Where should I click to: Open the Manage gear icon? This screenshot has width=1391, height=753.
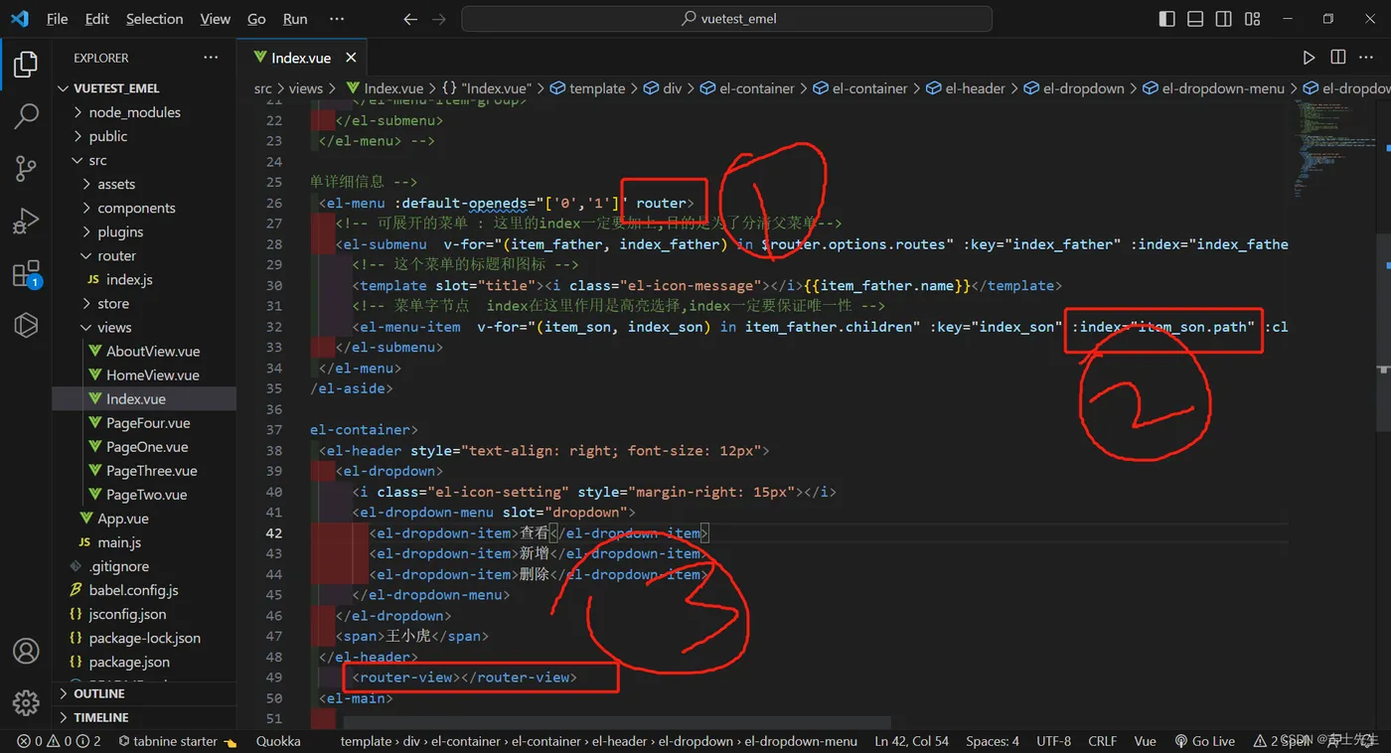[26, 702]
